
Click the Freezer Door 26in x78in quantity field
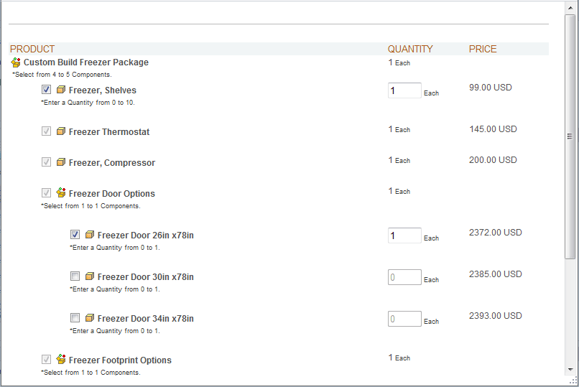(x=404, y=236)
